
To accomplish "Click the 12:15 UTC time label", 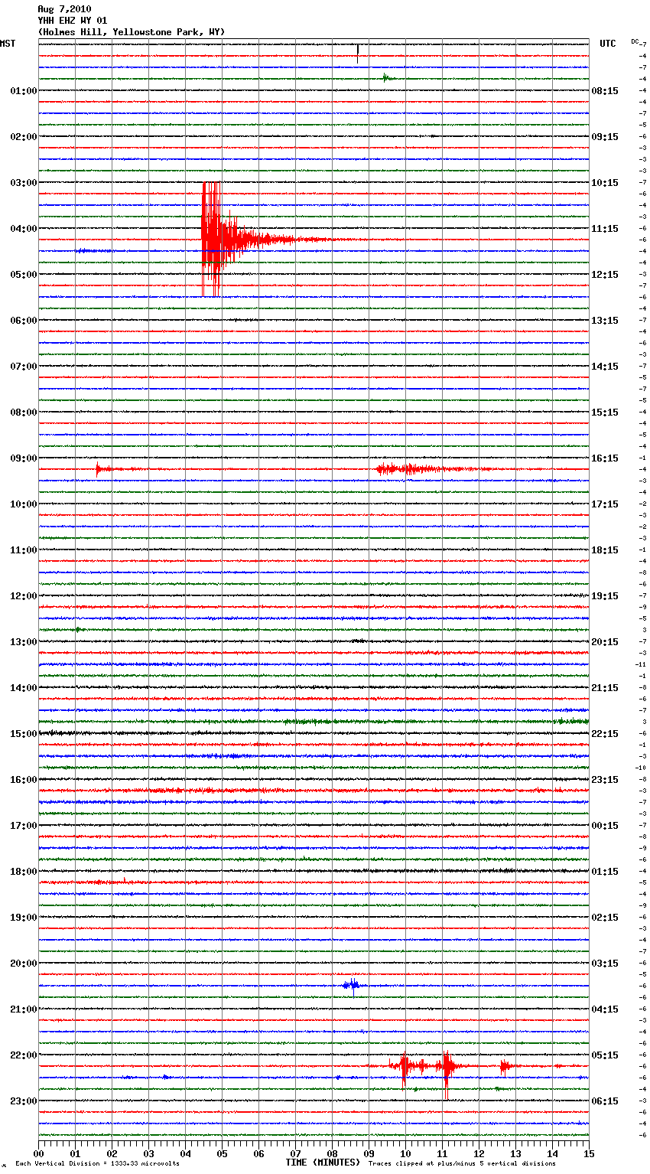I will tap(605, 275).
